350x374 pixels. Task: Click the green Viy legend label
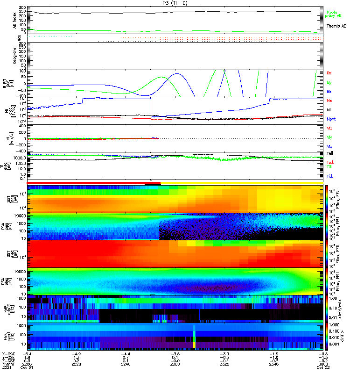329,137
